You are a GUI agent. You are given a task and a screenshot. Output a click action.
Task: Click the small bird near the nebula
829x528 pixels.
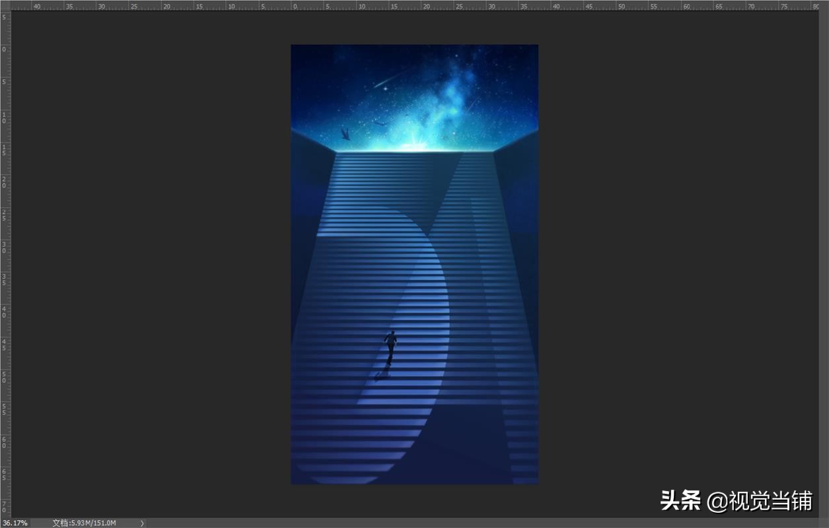pos(379,123)
